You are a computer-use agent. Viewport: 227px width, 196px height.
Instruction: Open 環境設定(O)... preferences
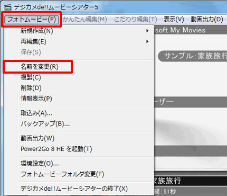tap(40, 164)
